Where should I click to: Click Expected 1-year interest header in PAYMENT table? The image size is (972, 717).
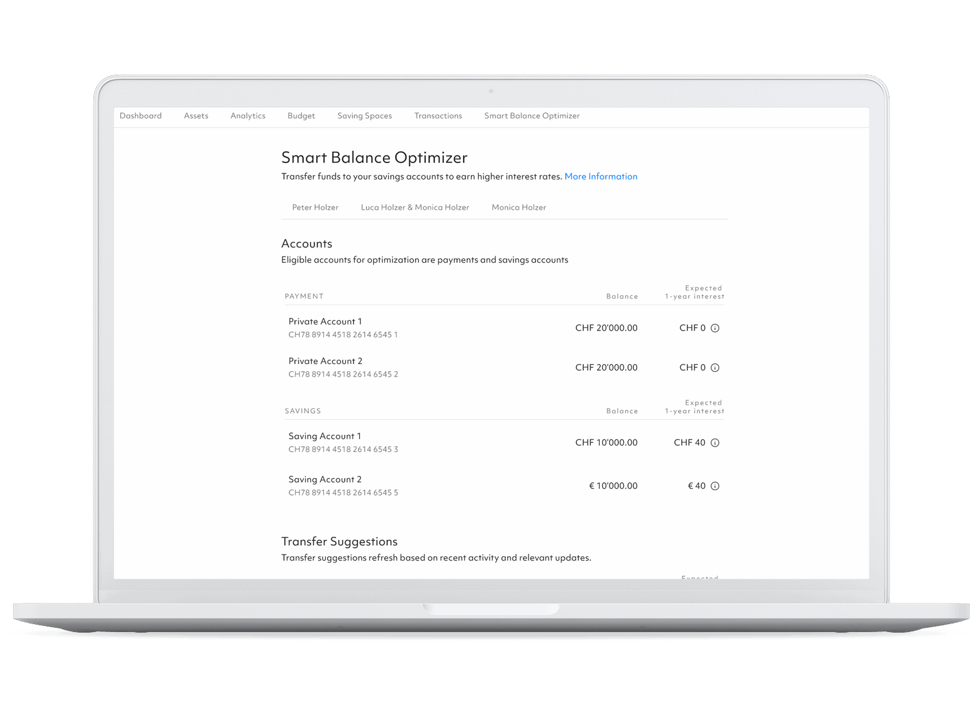click(695, 292)
